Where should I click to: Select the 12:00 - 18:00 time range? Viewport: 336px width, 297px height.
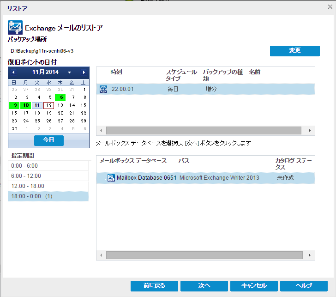(48, 186)
